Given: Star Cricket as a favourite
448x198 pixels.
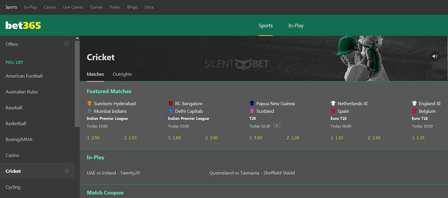Looking at the screenshot, I should [67, 171].
